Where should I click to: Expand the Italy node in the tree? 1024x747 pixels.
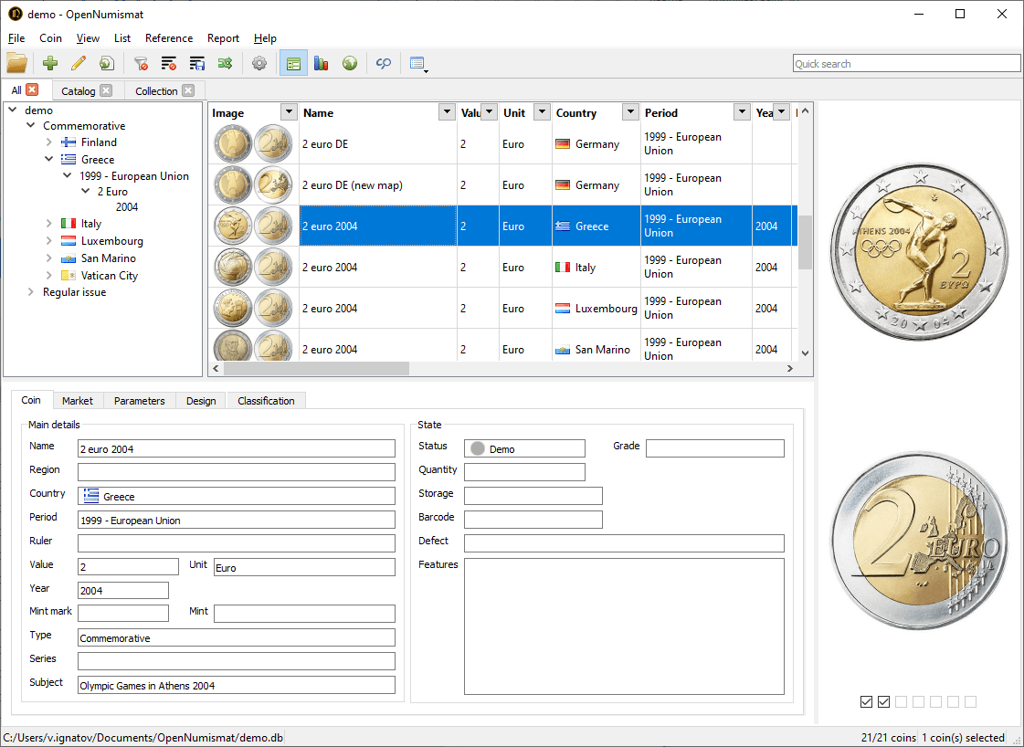click(48, 223)
